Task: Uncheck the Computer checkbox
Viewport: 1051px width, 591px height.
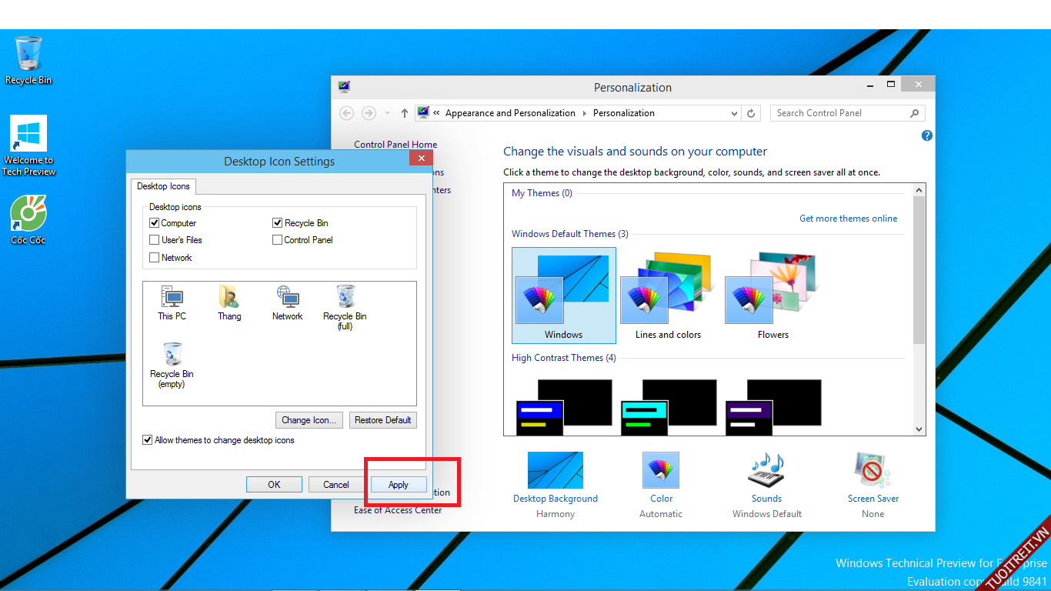Action: (155, 223)
